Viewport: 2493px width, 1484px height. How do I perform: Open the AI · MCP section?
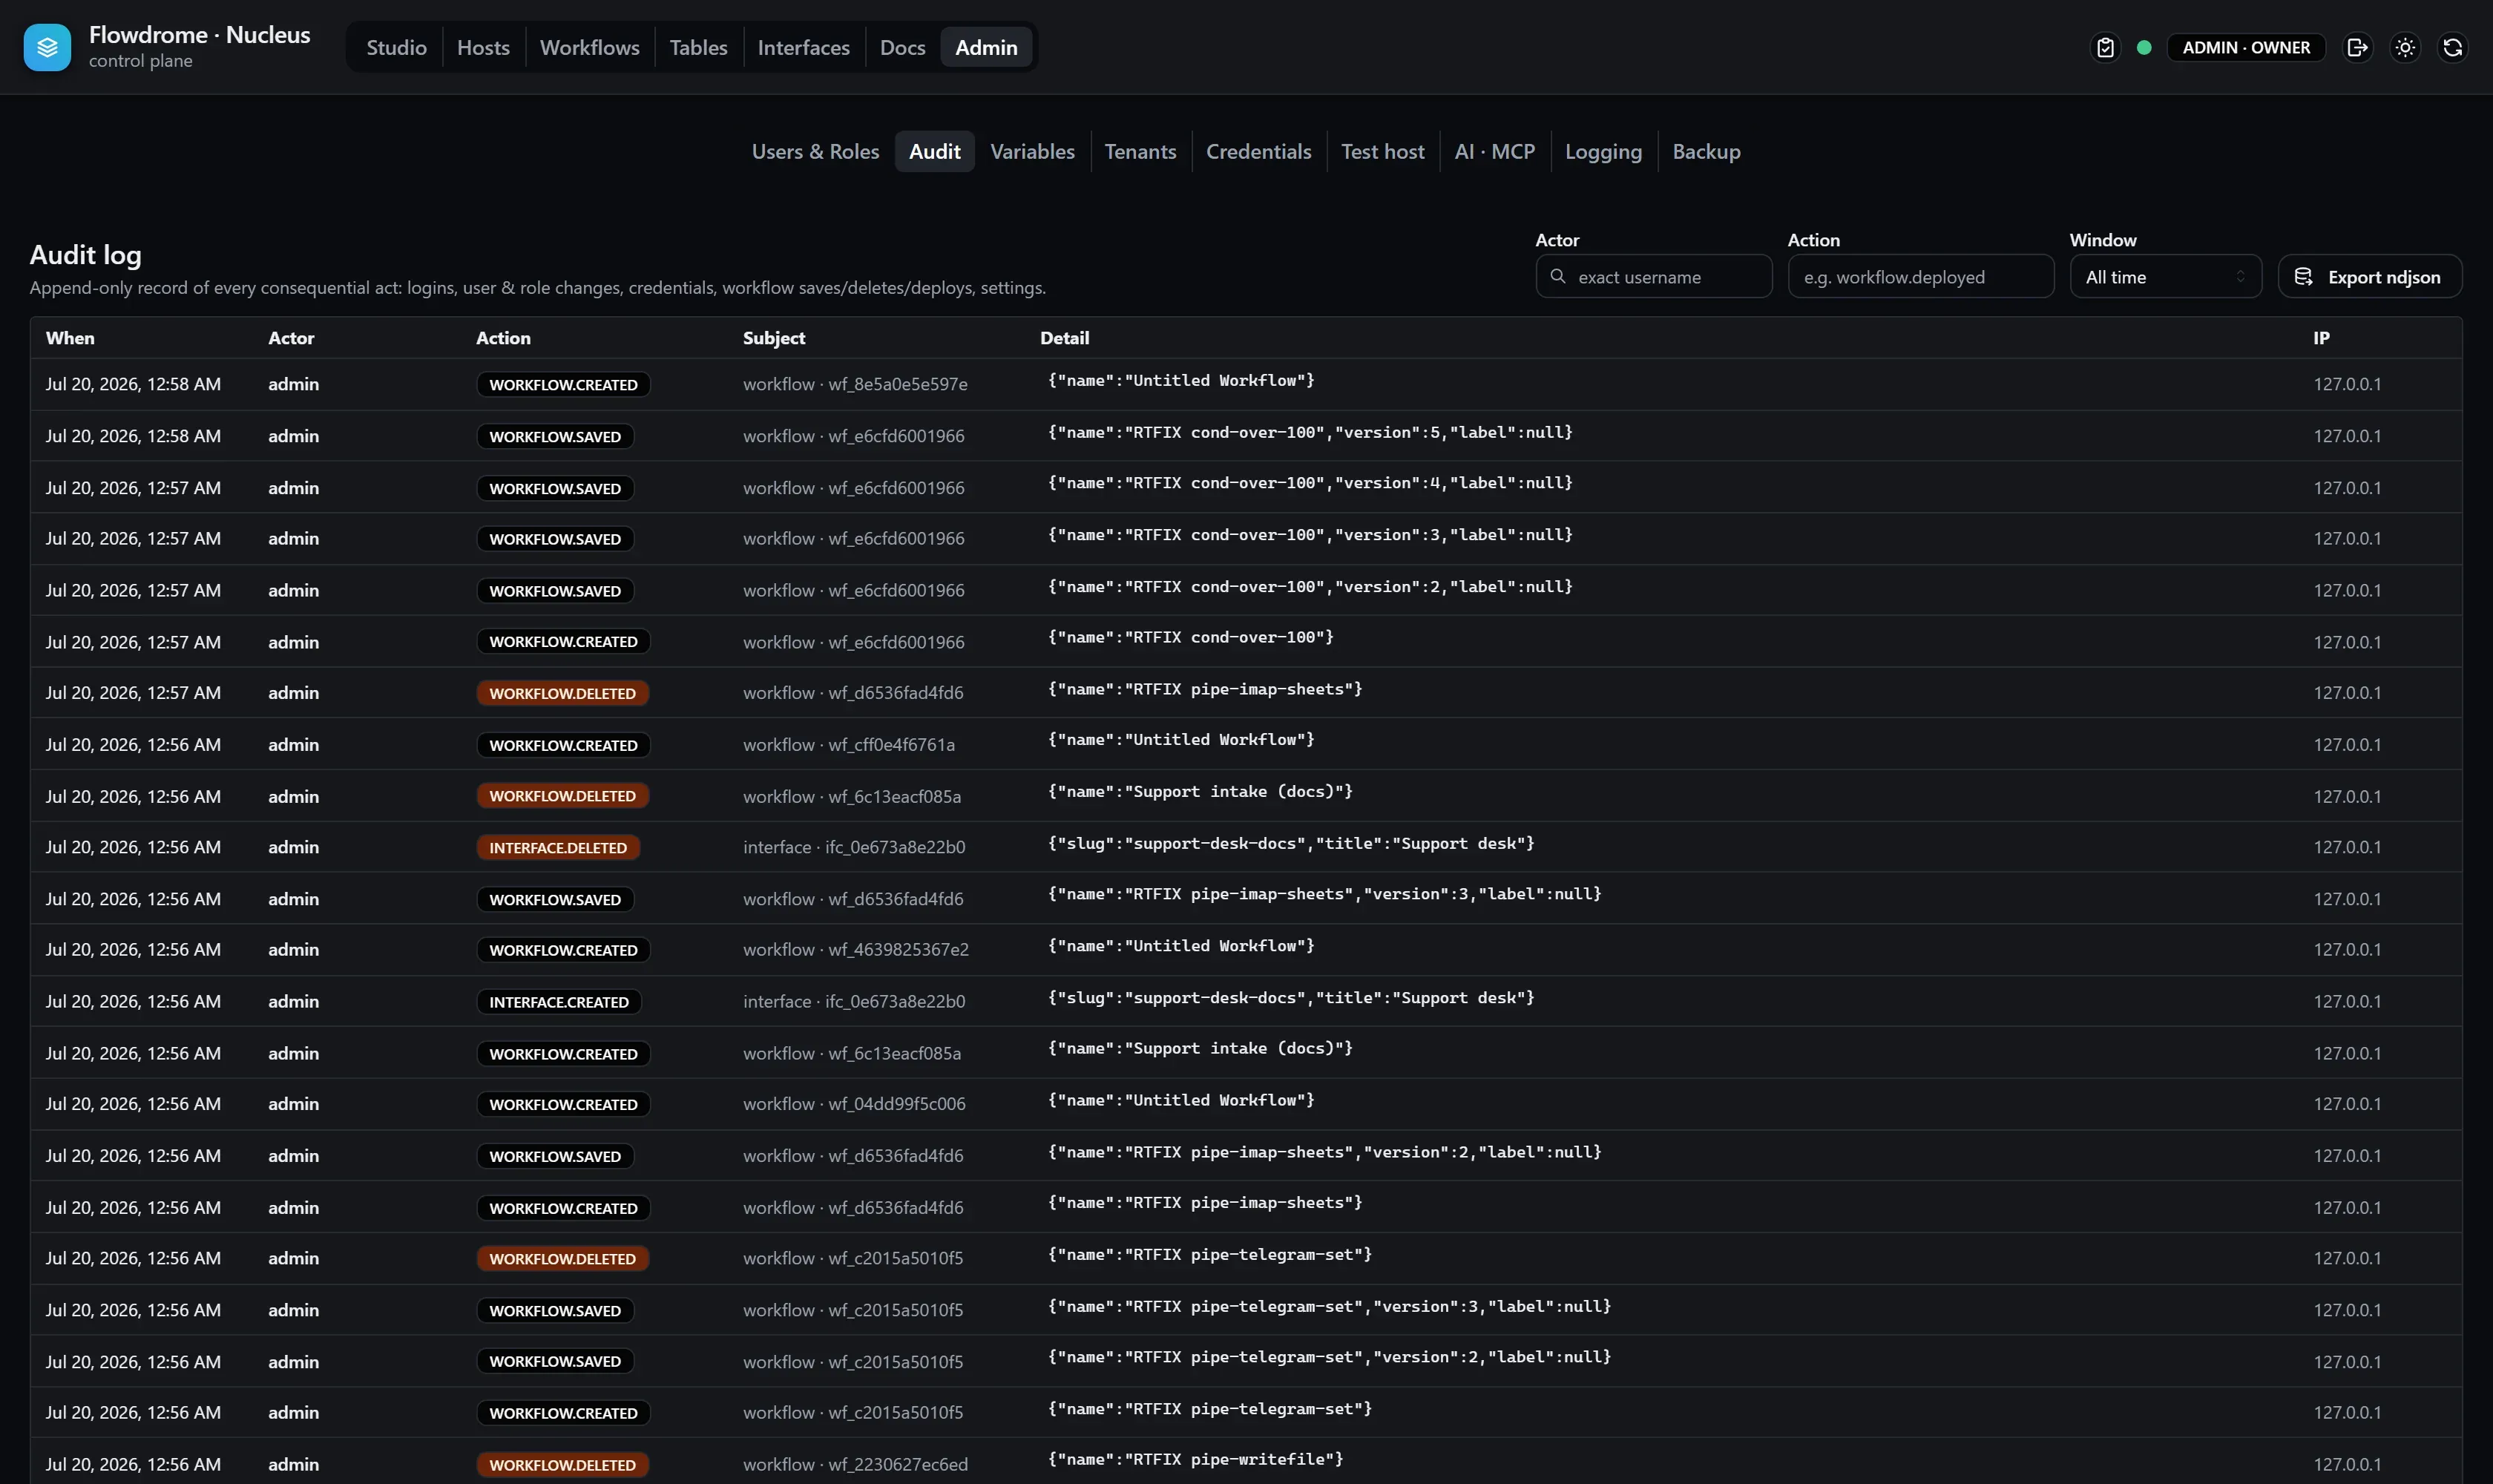click(1494, 151)
